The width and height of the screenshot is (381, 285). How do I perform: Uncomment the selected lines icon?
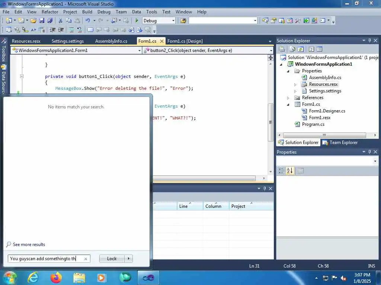[80, 30]
